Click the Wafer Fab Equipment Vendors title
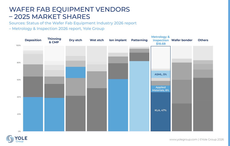230x146 pixels. click(x=69, y=13)
